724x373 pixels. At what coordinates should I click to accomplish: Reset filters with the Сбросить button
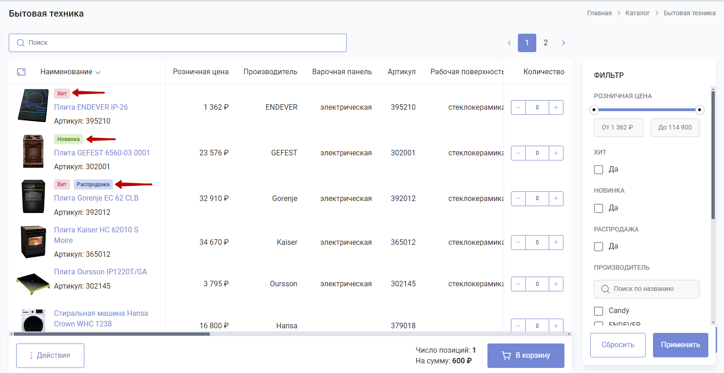click(x=618, y=345)
